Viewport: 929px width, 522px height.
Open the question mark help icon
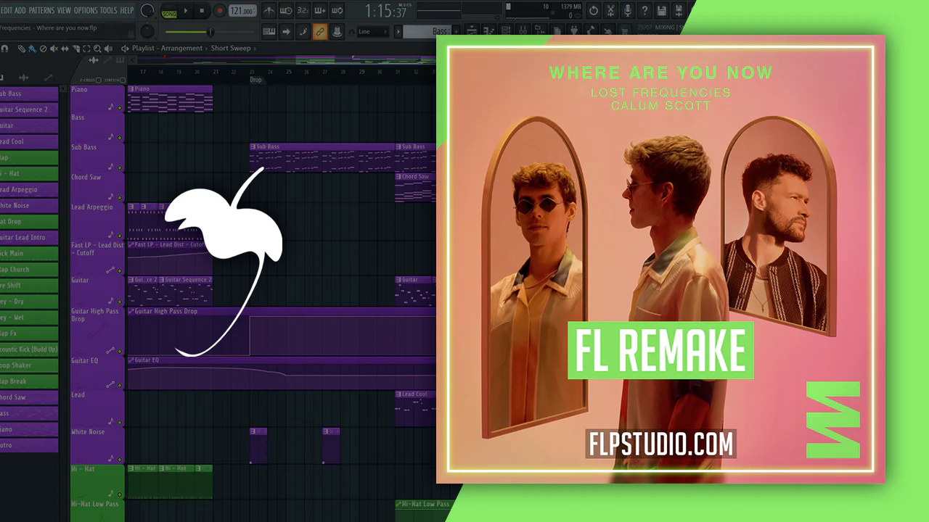[x=644, y=11]
